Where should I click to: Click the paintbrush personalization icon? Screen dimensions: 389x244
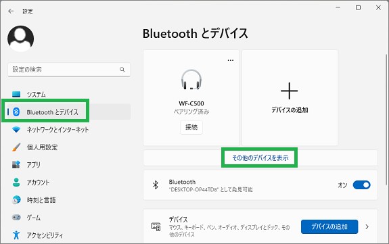(x=16, y=147)
